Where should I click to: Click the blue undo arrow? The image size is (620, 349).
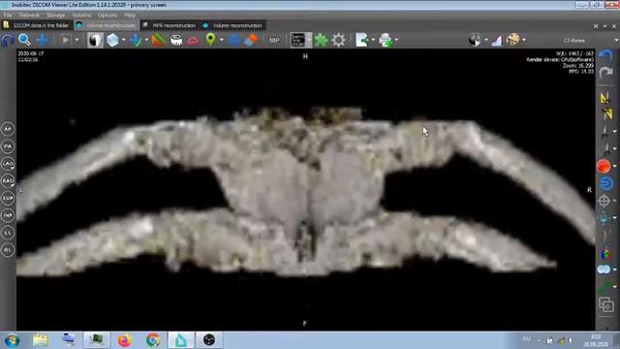click(605, 55)
